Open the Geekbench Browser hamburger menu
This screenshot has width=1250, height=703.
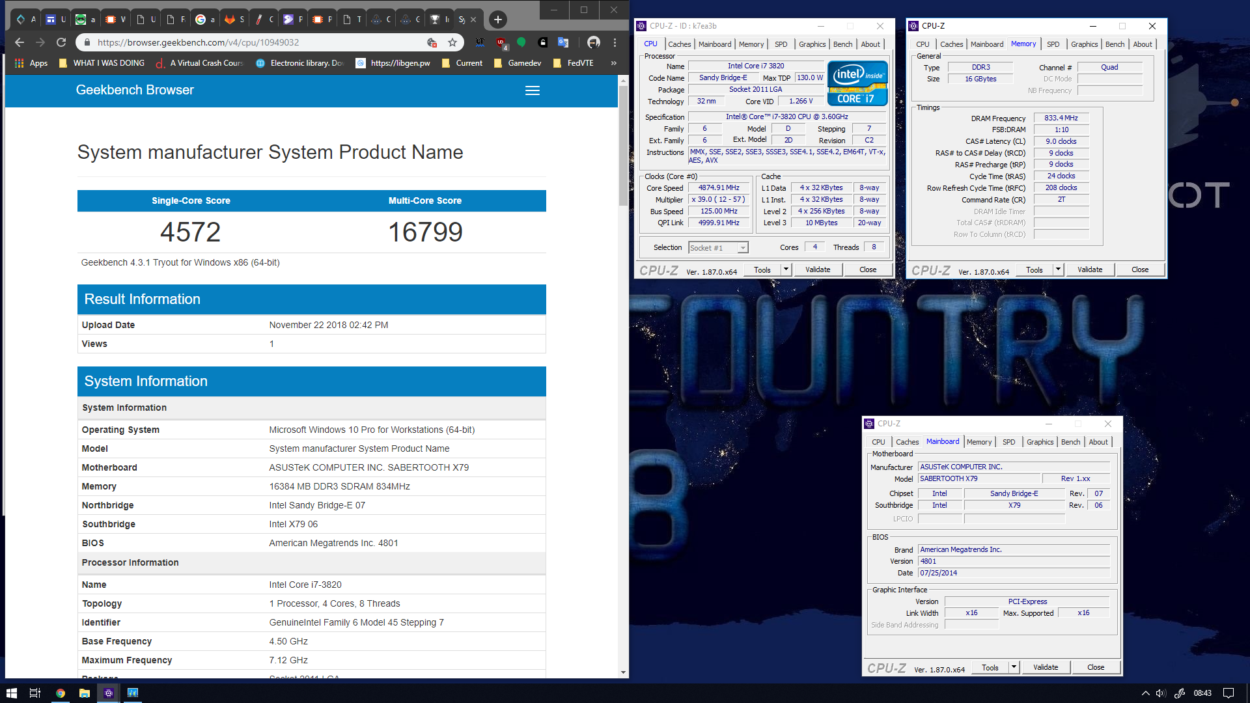(533, 90)
